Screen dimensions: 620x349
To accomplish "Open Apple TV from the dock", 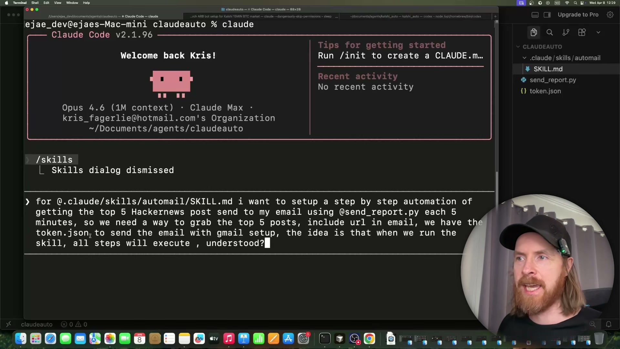I will (214, 338).
